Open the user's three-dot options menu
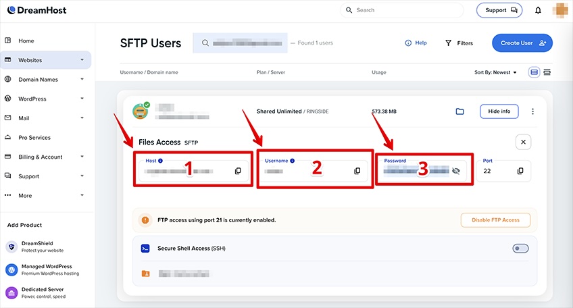573x308 pixels. point(533,111)
